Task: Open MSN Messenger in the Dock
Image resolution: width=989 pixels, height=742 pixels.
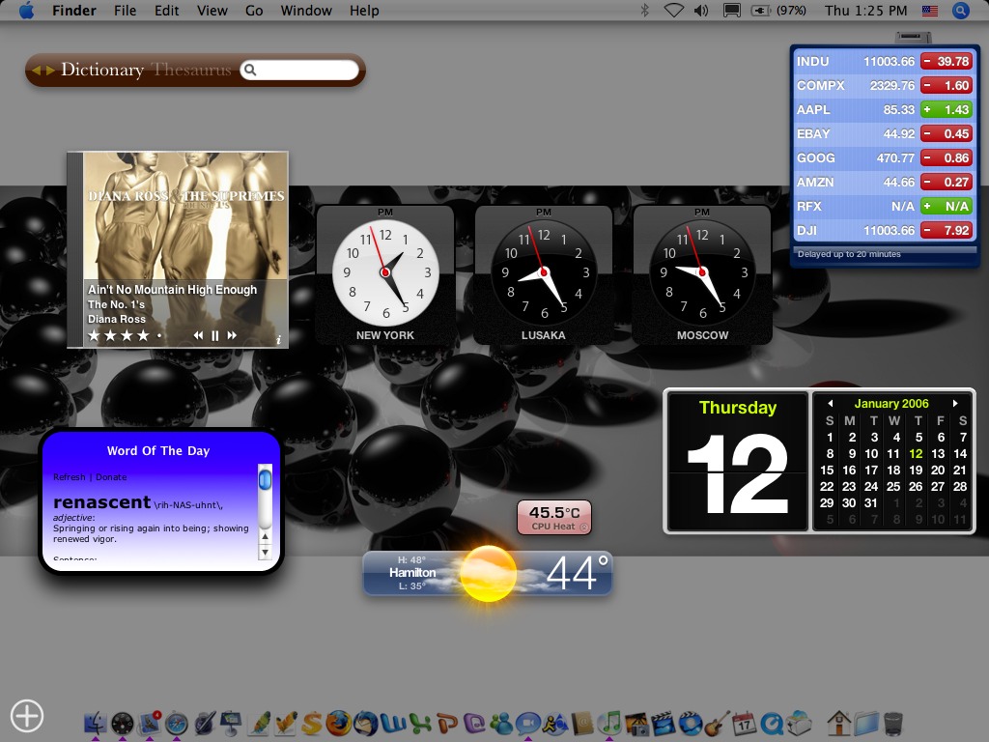Action: tap(501, 723)
